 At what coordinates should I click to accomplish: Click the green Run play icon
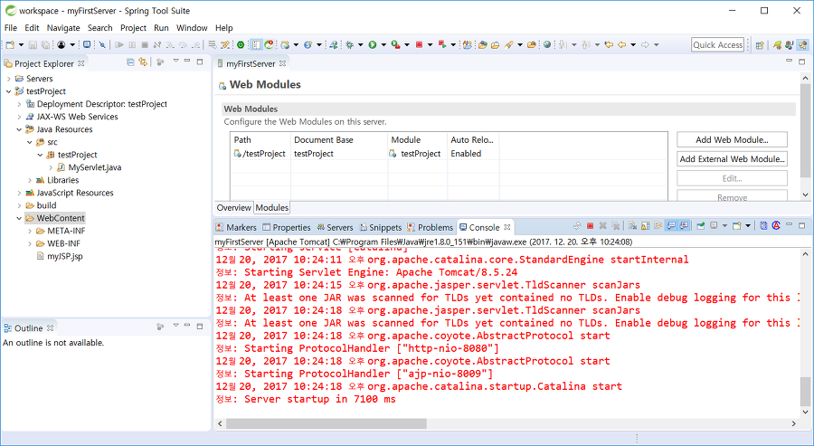[373, 45]
